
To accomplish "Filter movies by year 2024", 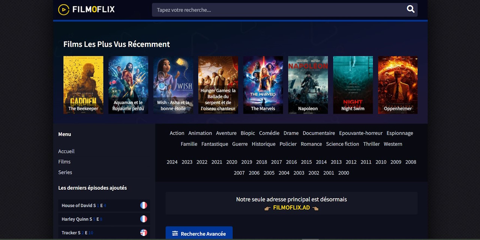I will coord(172,162).
